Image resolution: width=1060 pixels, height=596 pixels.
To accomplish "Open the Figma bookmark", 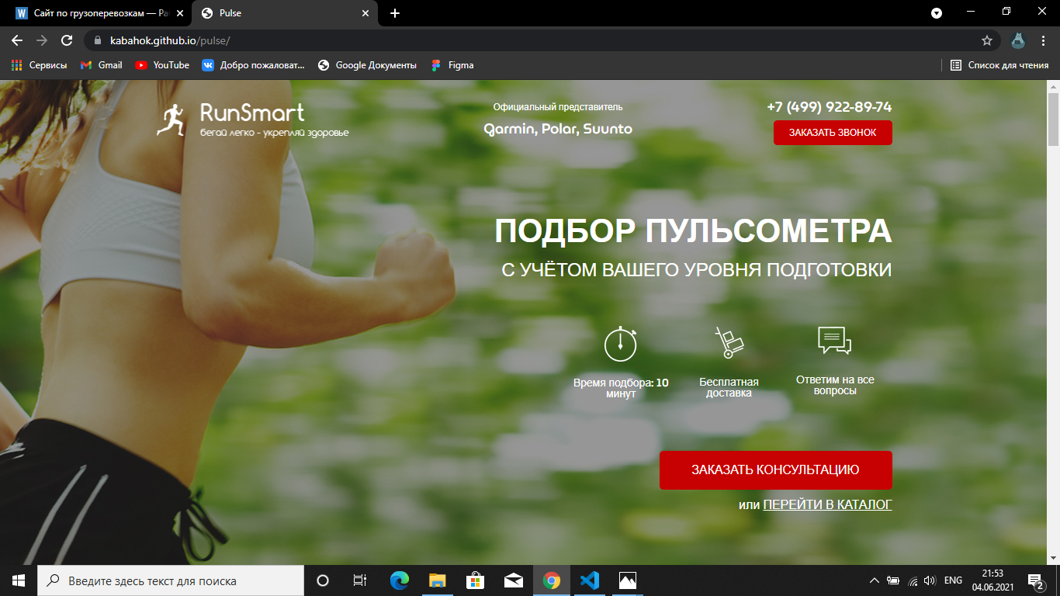I will point(452,65).
